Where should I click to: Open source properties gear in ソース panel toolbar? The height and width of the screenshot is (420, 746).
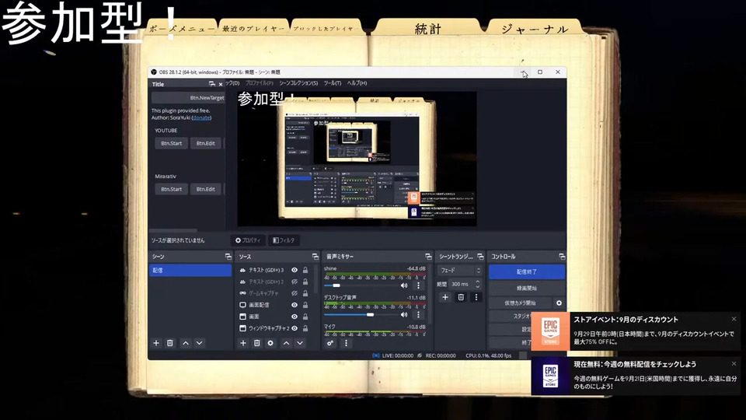270,343
